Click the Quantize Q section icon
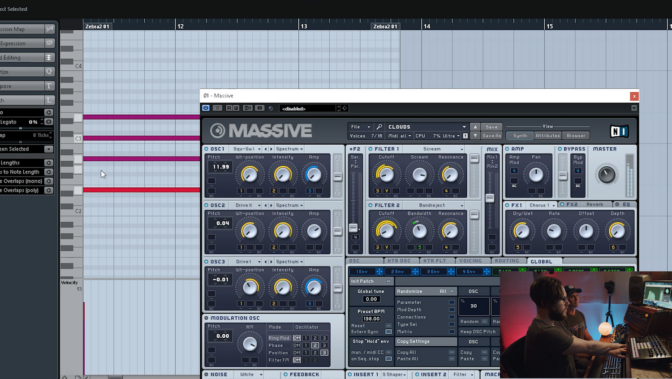 click(x=49, y=72)
